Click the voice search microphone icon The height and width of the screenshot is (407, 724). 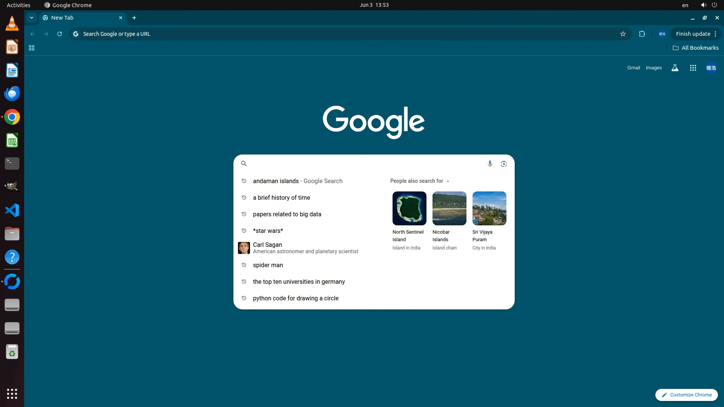(490, 164)
